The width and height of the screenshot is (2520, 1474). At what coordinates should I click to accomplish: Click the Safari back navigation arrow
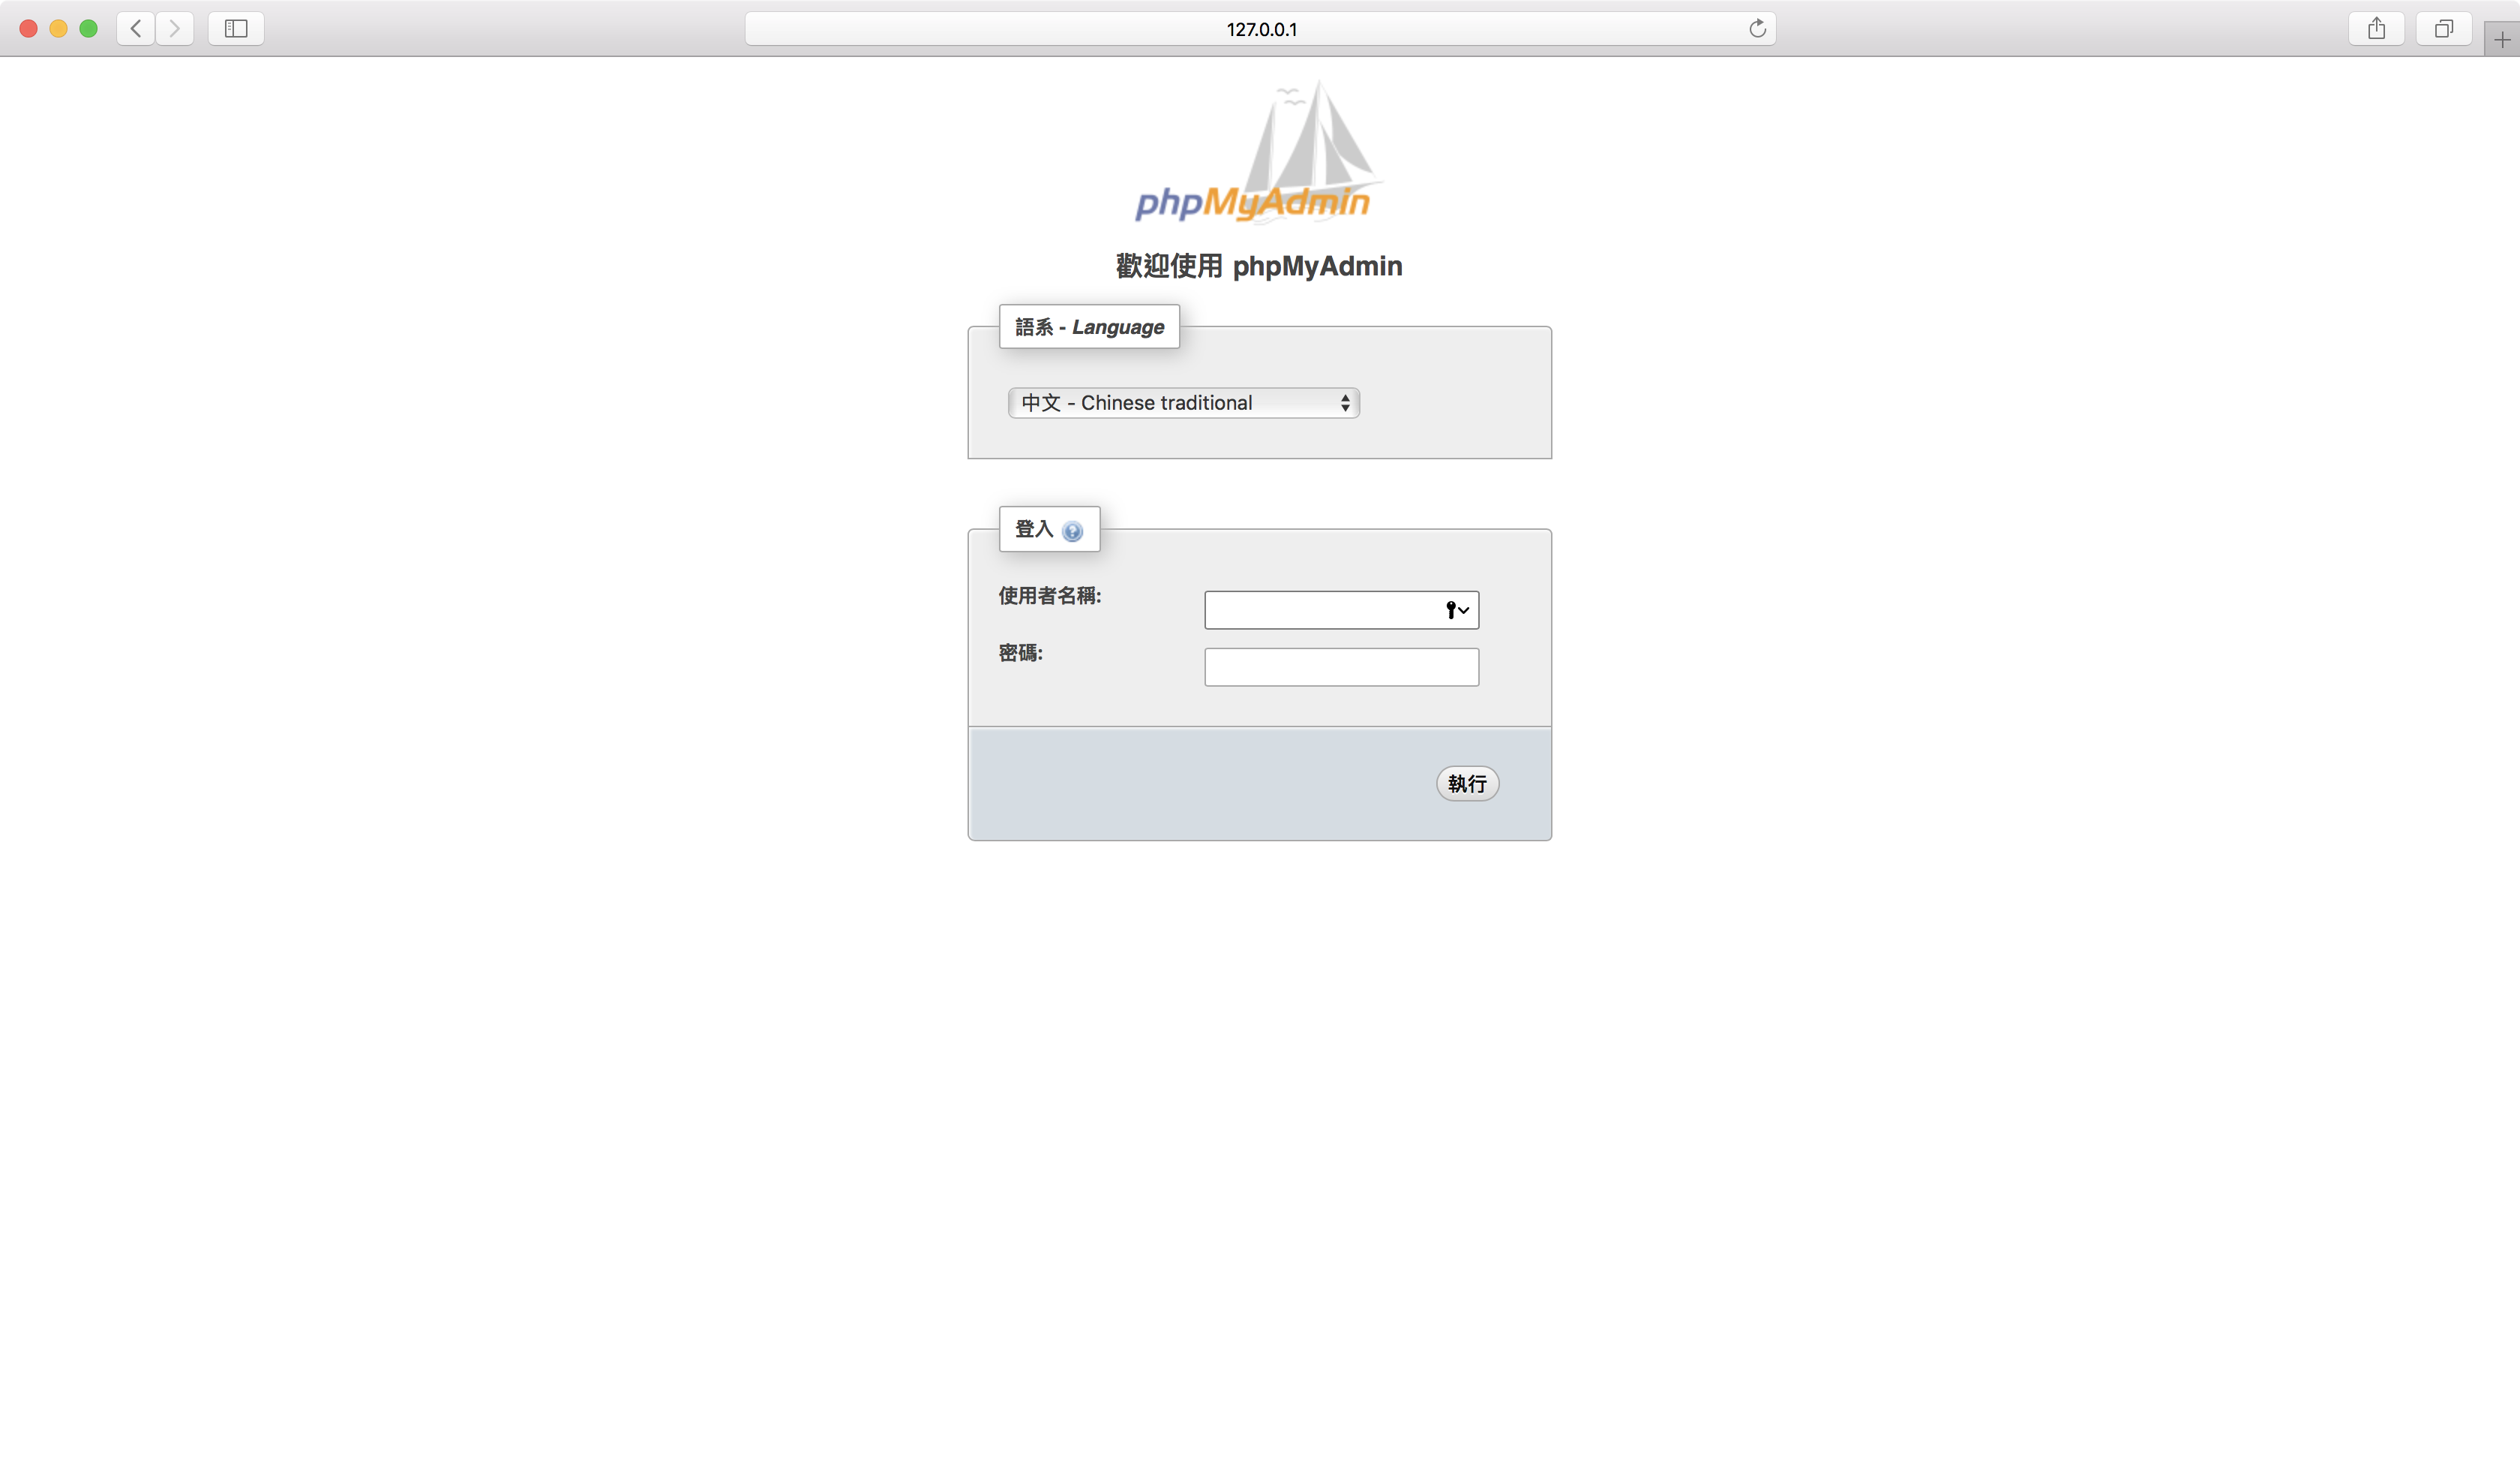pyautogui.click(x=136, y=28)
